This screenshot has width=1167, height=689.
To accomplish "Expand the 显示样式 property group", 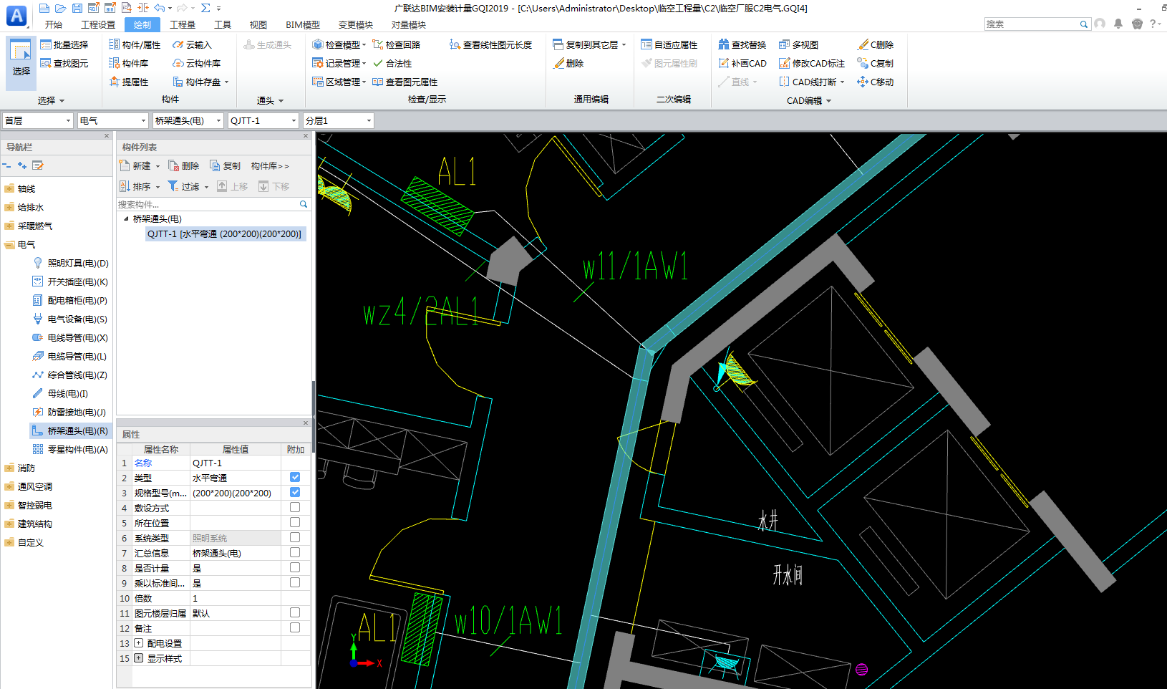I will tap(139, 658).
